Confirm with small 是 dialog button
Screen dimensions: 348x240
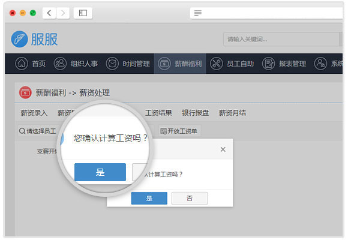coord(149,198)
